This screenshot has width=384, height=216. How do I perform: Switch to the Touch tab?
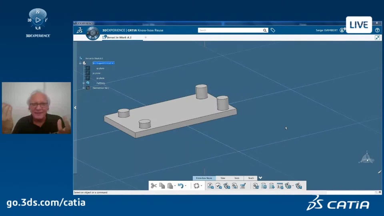coord(251,178)
